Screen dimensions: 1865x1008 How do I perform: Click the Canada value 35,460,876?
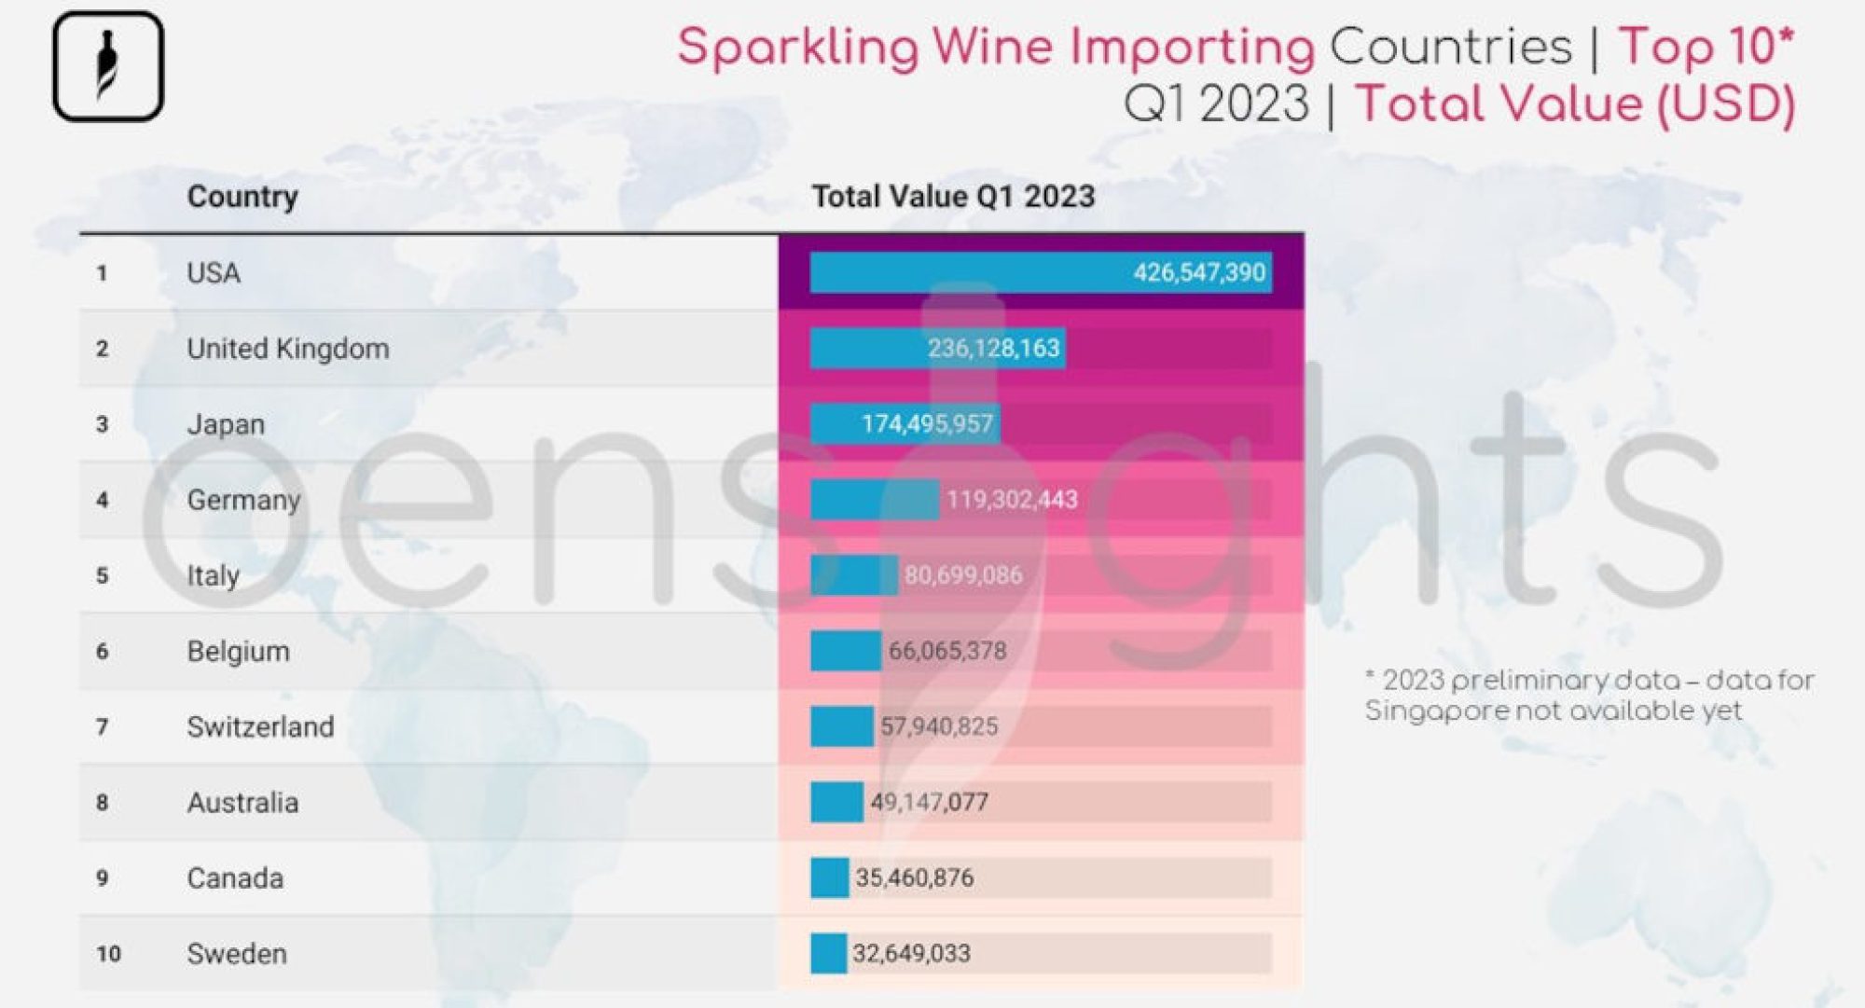point(914,877)
